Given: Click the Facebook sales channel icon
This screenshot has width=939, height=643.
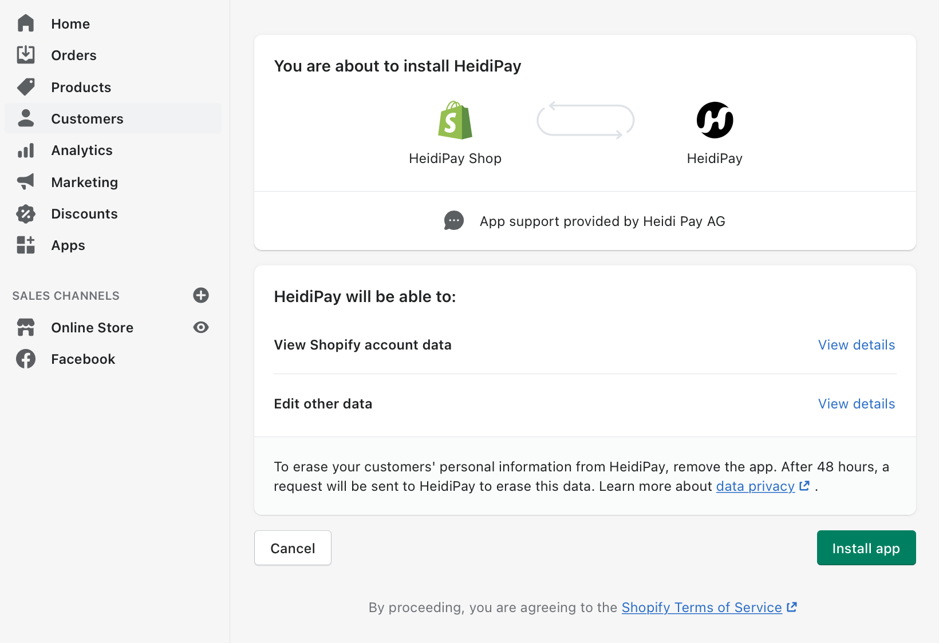Looking at the screenshot, I should pos(26,359).
